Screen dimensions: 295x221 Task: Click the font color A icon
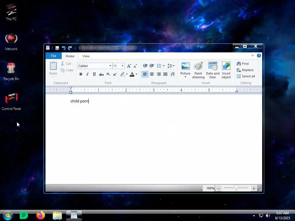(x=132, y=74)
